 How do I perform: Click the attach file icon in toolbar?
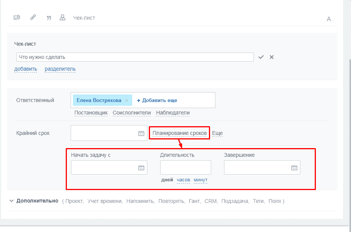pyautogui.click(x=17, y=17)
